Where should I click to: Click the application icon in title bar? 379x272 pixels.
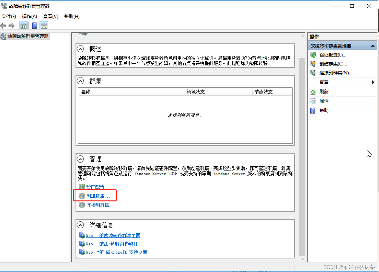pyautogui.click(x=4, y=6)
